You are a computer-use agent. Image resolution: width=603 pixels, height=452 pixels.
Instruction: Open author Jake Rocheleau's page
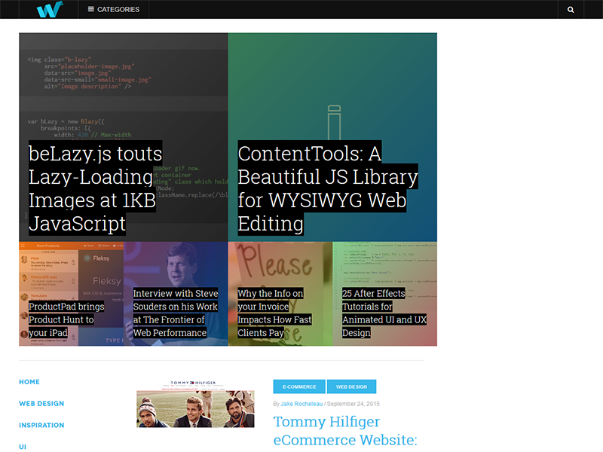[301, 404]
